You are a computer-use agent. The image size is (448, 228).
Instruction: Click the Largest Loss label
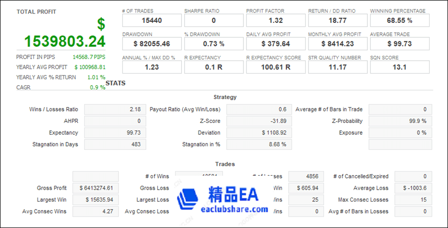153,200
